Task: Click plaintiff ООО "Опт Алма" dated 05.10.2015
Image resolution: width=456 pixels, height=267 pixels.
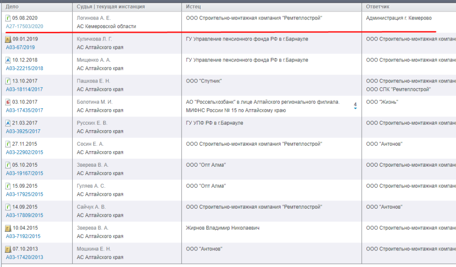Action: pos(206,165)
